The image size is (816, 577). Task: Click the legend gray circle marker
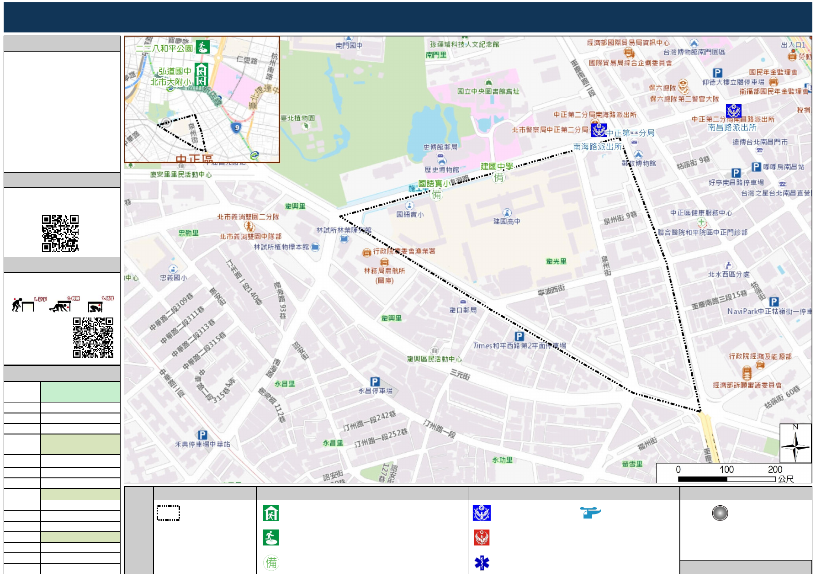pyautogui.click(x=720, y=513)
